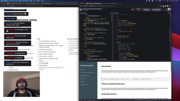Image resolution: width=180 pixels, height=101 pixels.
Task: Click the new tab plus in CodePen window
Action: tap(121, 4)
